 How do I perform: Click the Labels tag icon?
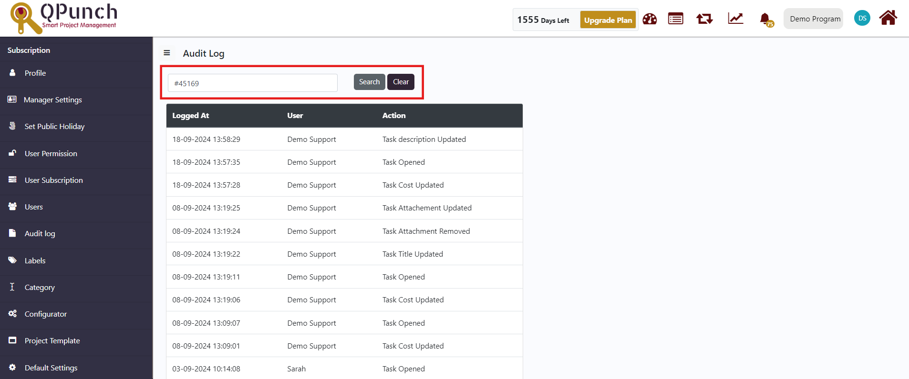click(x=12, y=260)
